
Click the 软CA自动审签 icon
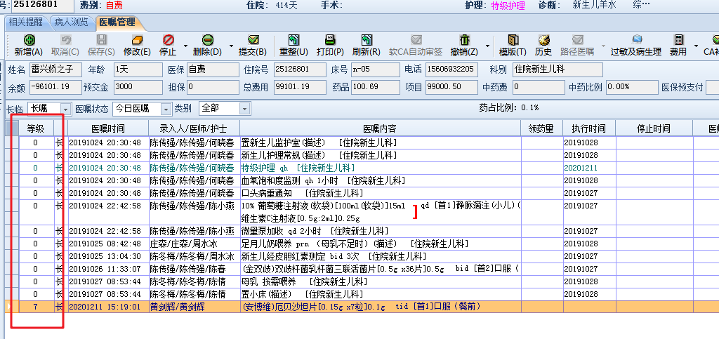click(x=416, y=40)
